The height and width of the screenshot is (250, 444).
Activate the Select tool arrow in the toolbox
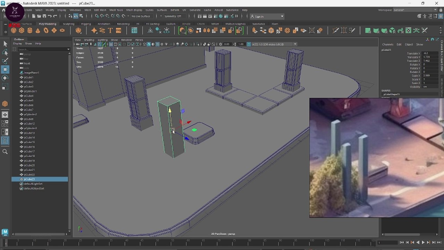pyautogui.click(x=5, y=44)
